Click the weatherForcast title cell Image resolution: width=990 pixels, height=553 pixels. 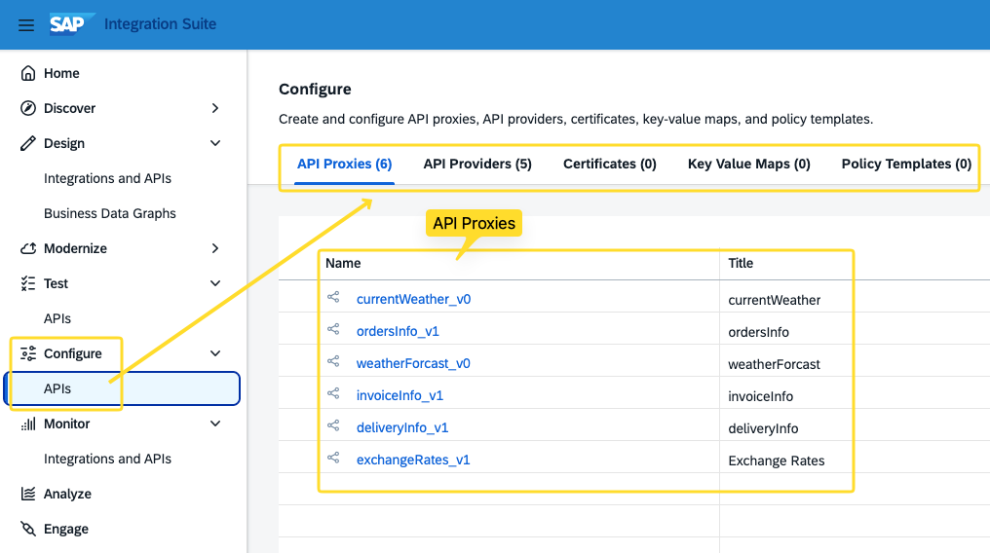pyautogui.click(x=774, y=364)
